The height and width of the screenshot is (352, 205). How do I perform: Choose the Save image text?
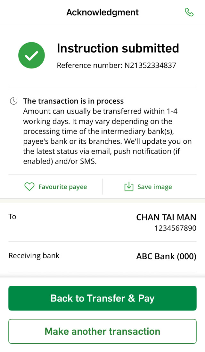tap(155, 187)
